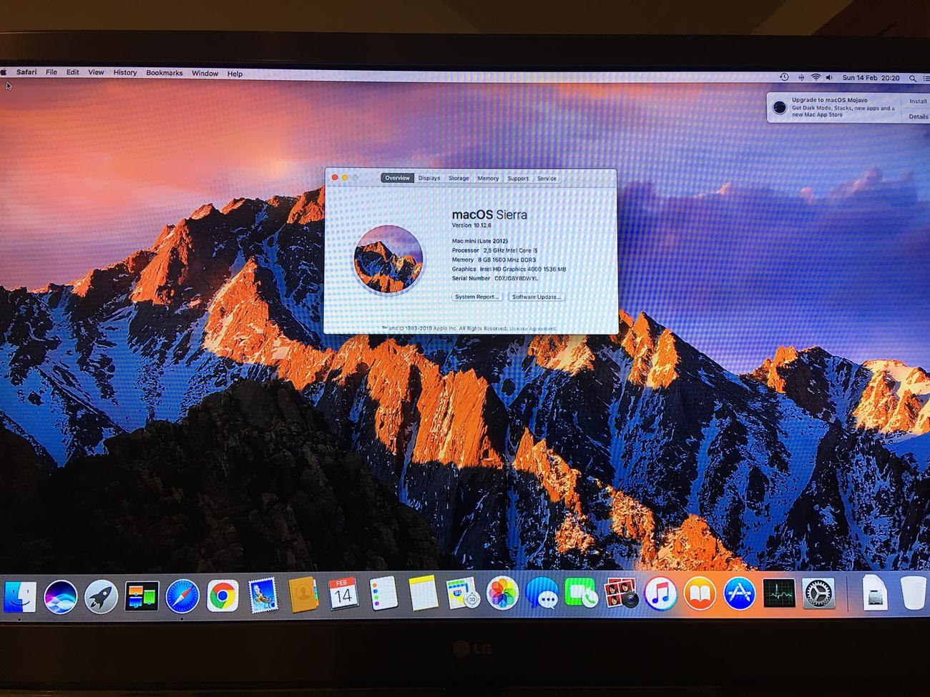The height and width of the screenshot is (697, 930).
Task: Click the Version 10.12.6 text
Action: tap(471, 225)
